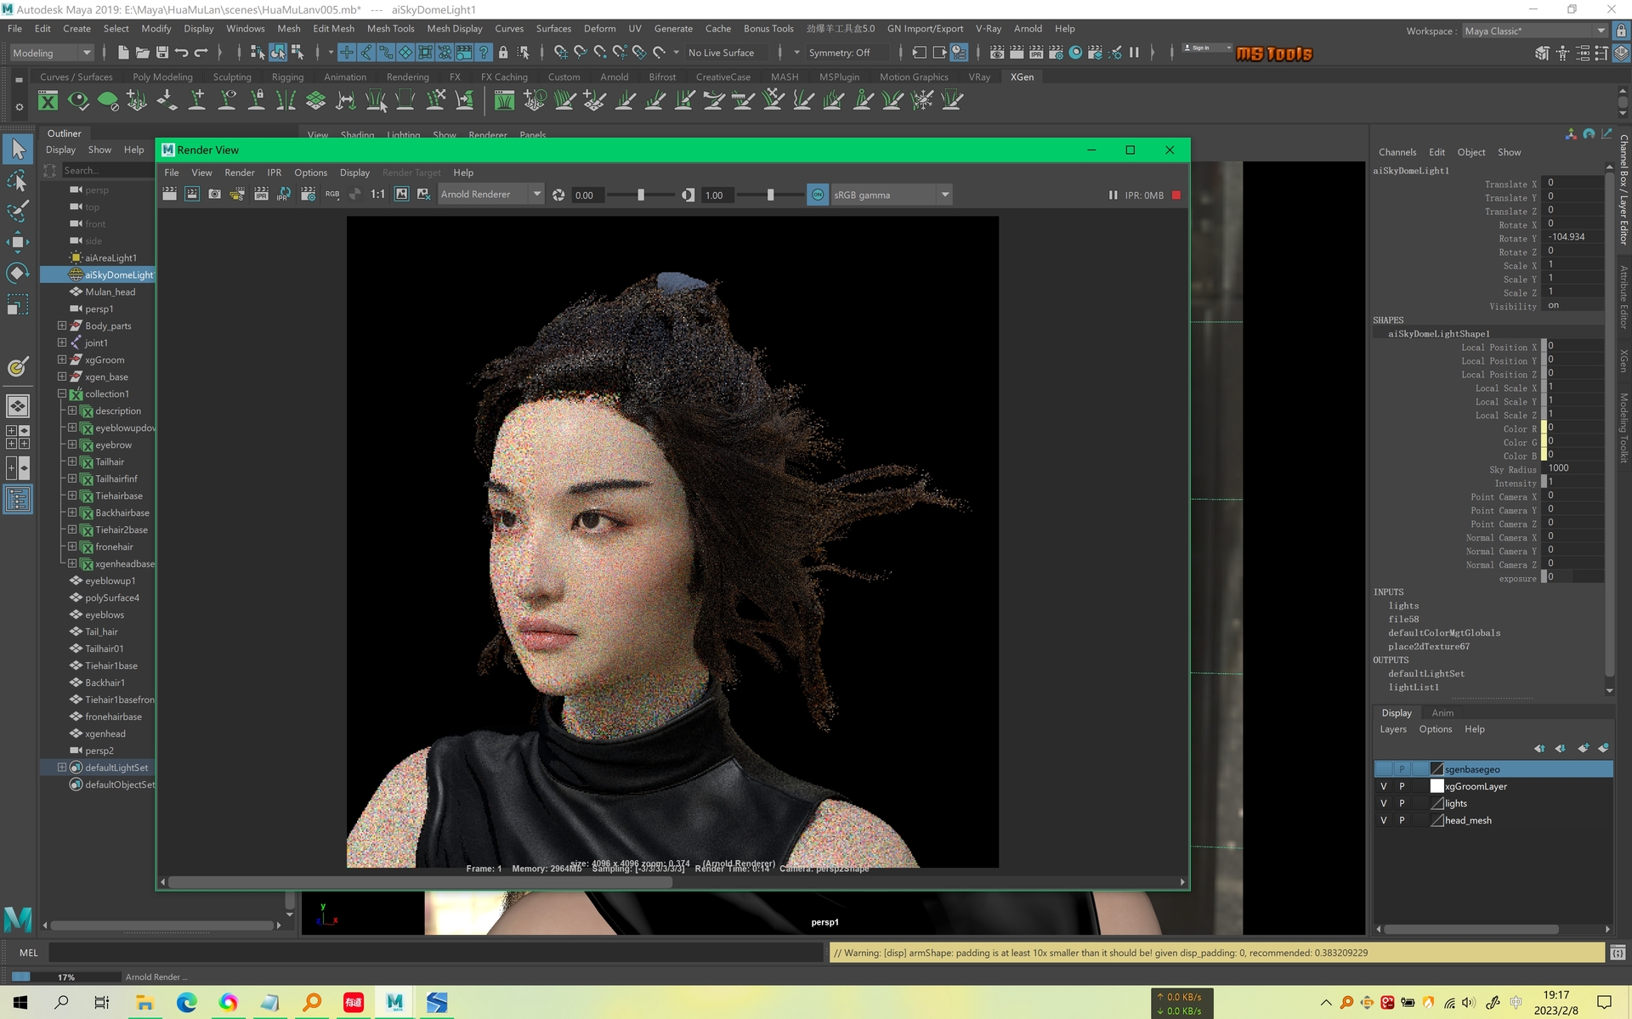Open the Arnold menu in the main menu bar

click(1028, 28)
